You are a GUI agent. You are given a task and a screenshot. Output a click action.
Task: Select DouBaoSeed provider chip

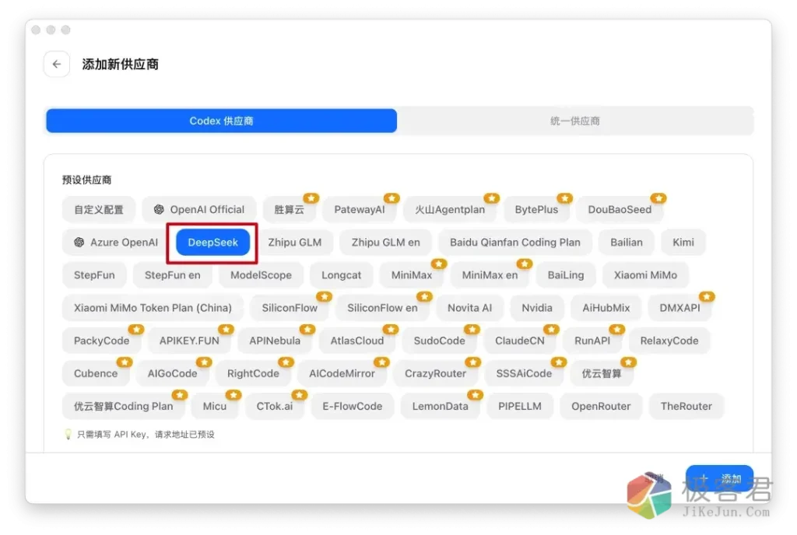coord(620,210)
